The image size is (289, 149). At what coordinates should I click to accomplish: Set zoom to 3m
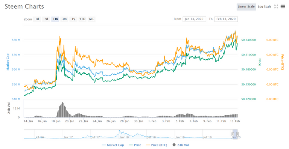pyautogui.click(x=64, y=19)
